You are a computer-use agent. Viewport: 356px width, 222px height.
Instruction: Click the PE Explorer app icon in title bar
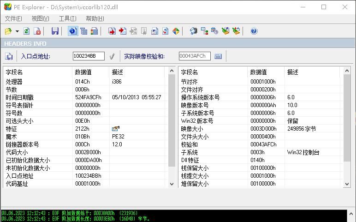8,7
